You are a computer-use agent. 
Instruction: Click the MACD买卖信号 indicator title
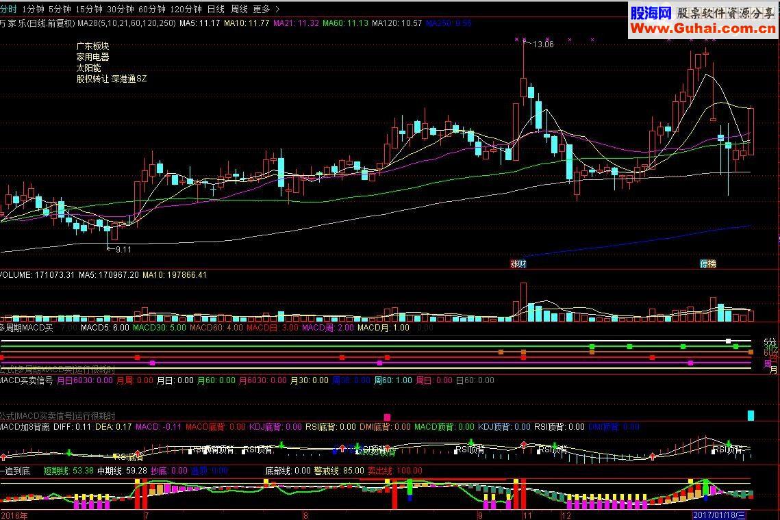[26, 380]
